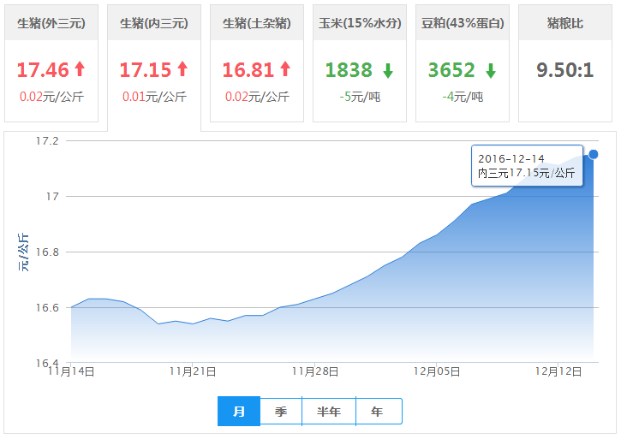621x439 pixels.
Task: Click the 12月05日 x-axis date label
Action: [438, 371]
